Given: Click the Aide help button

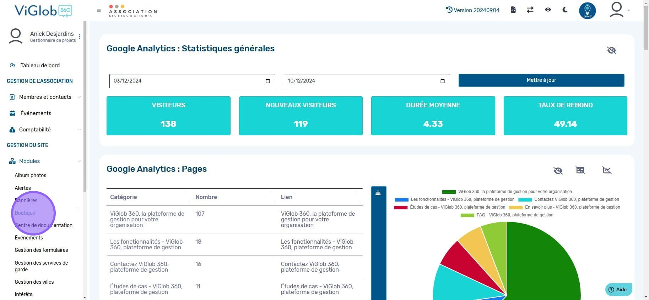Looking at the screenshot, I should pos(618,289).
